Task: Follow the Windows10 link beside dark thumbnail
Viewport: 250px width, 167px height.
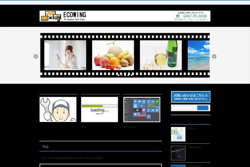Action: pos(194,147)
